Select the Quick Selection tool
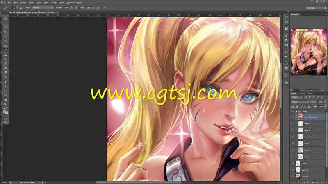 pyautogui.click(x=5, y=32)
